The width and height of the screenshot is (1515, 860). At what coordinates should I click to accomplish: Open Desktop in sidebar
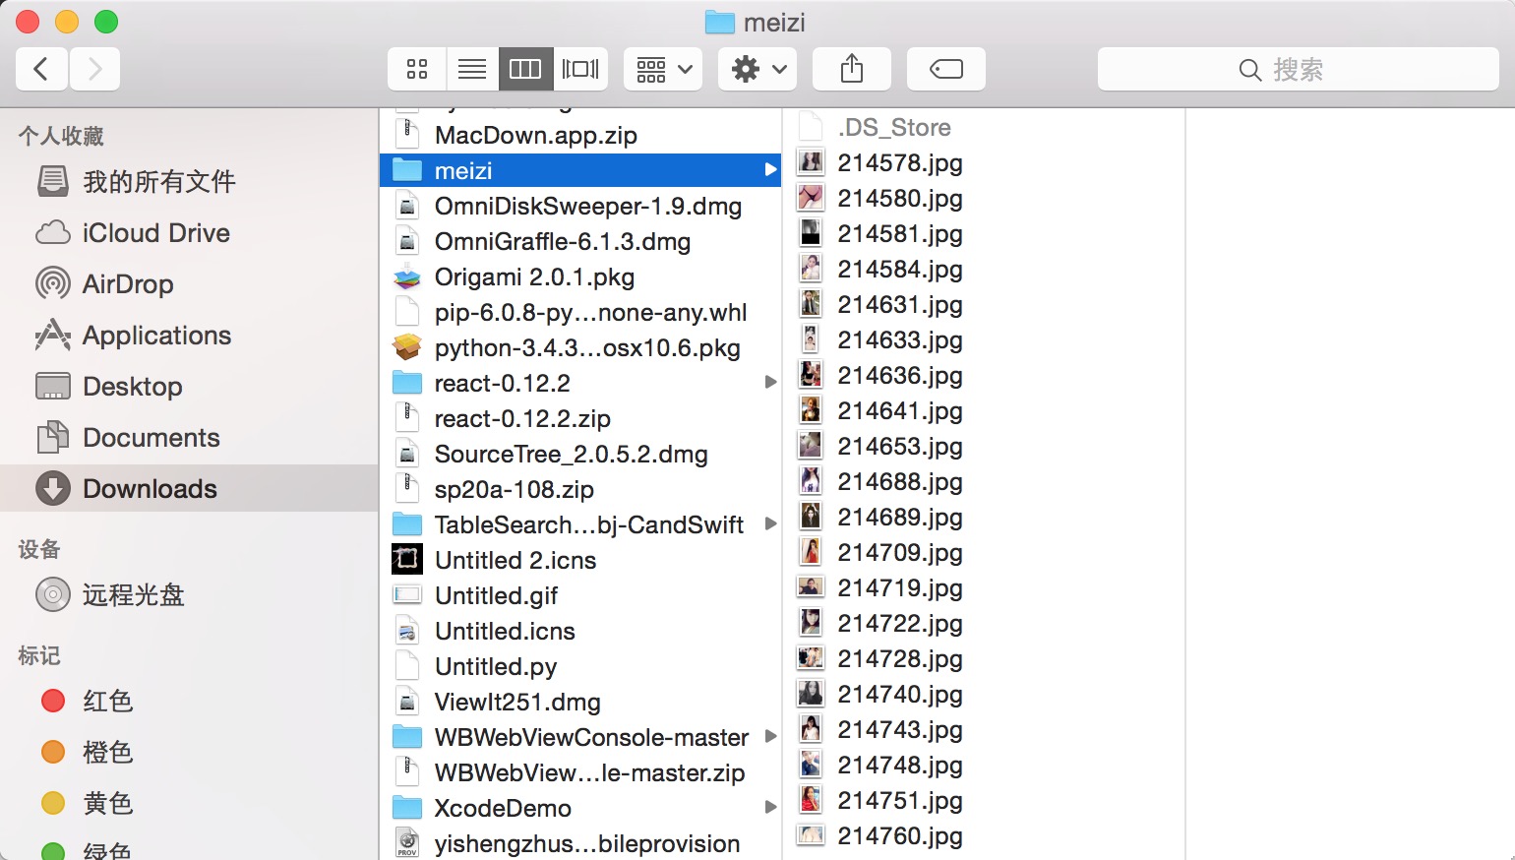click(189, 387)
